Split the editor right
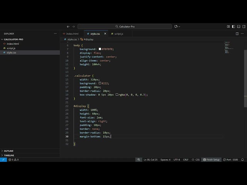 pos(237,34)
